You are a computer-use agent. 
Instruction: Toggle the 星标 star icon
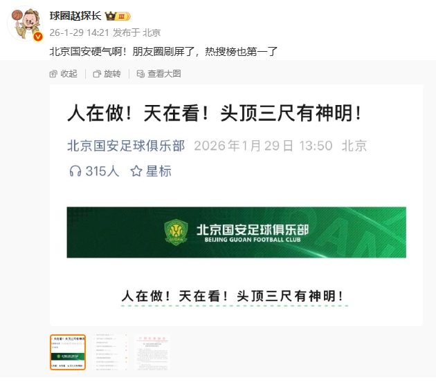(x=136, y=171)
